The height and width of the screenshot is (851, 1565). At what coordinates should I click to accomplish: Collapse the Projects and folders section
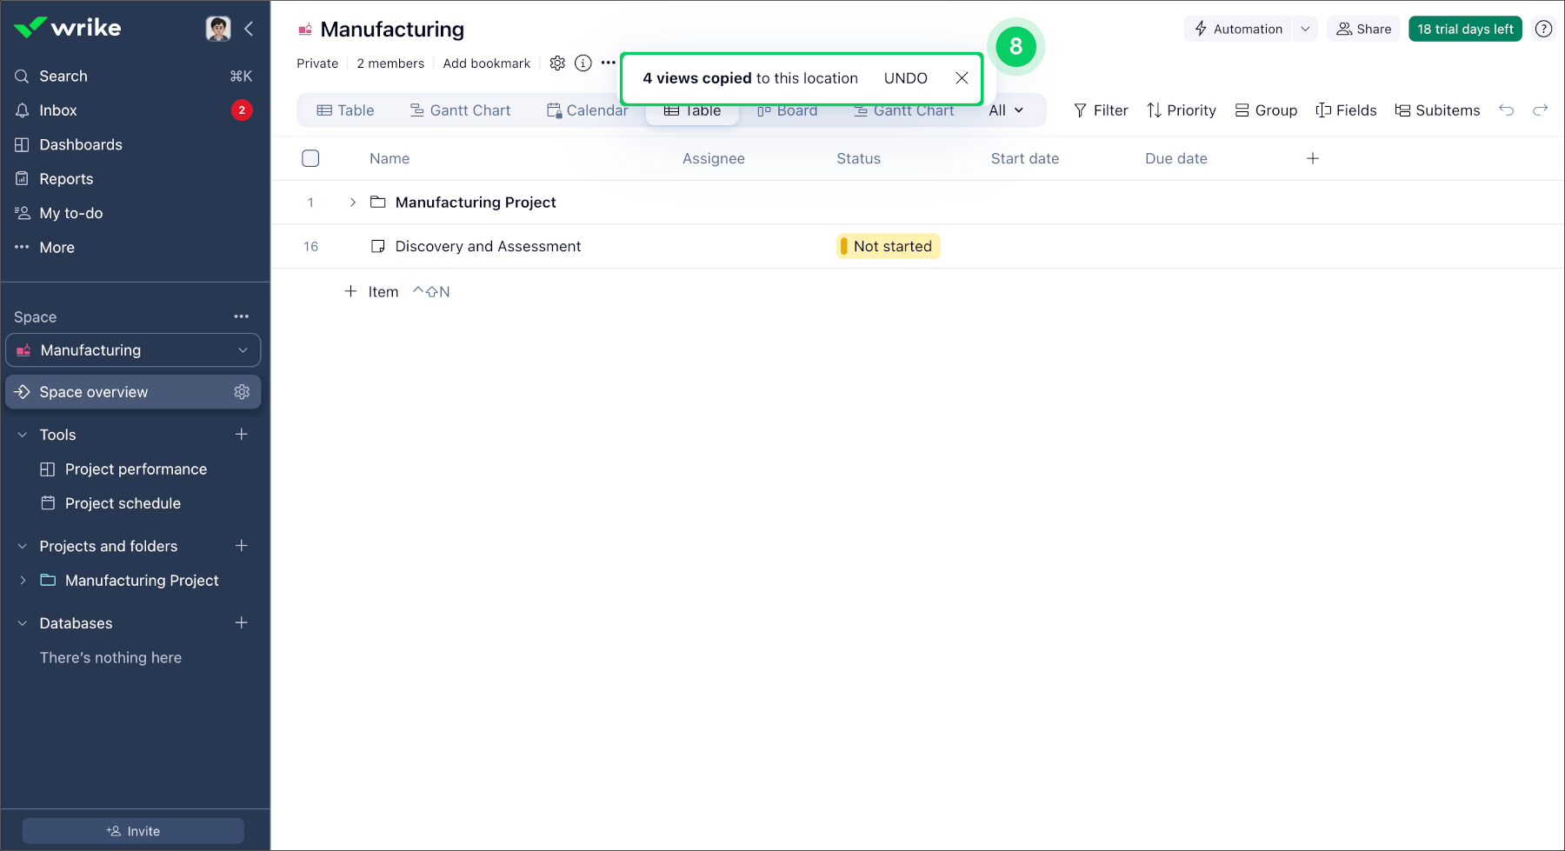point(23,547)
